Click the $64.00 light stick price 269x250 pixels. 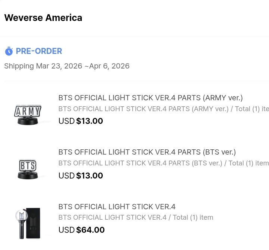(x=90, y=230)
